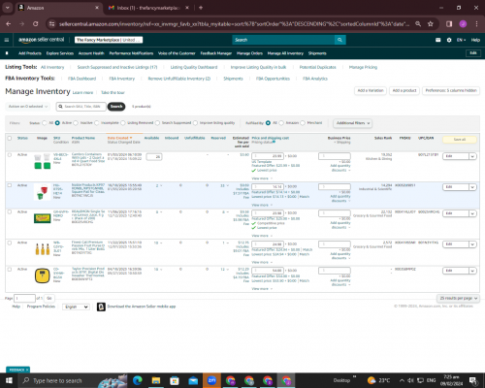Launch Microsoft Edge from the taskbar
Screen dimensions: 485x388
point(138,380)
